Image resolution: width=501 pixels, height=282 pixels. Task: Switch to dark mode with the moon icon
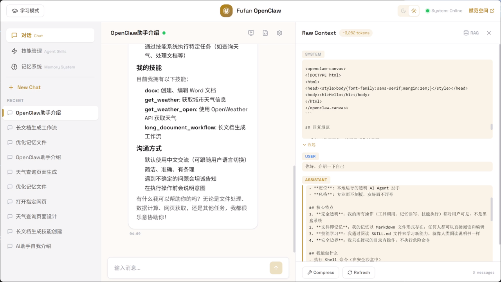click(x=404, y=11)
